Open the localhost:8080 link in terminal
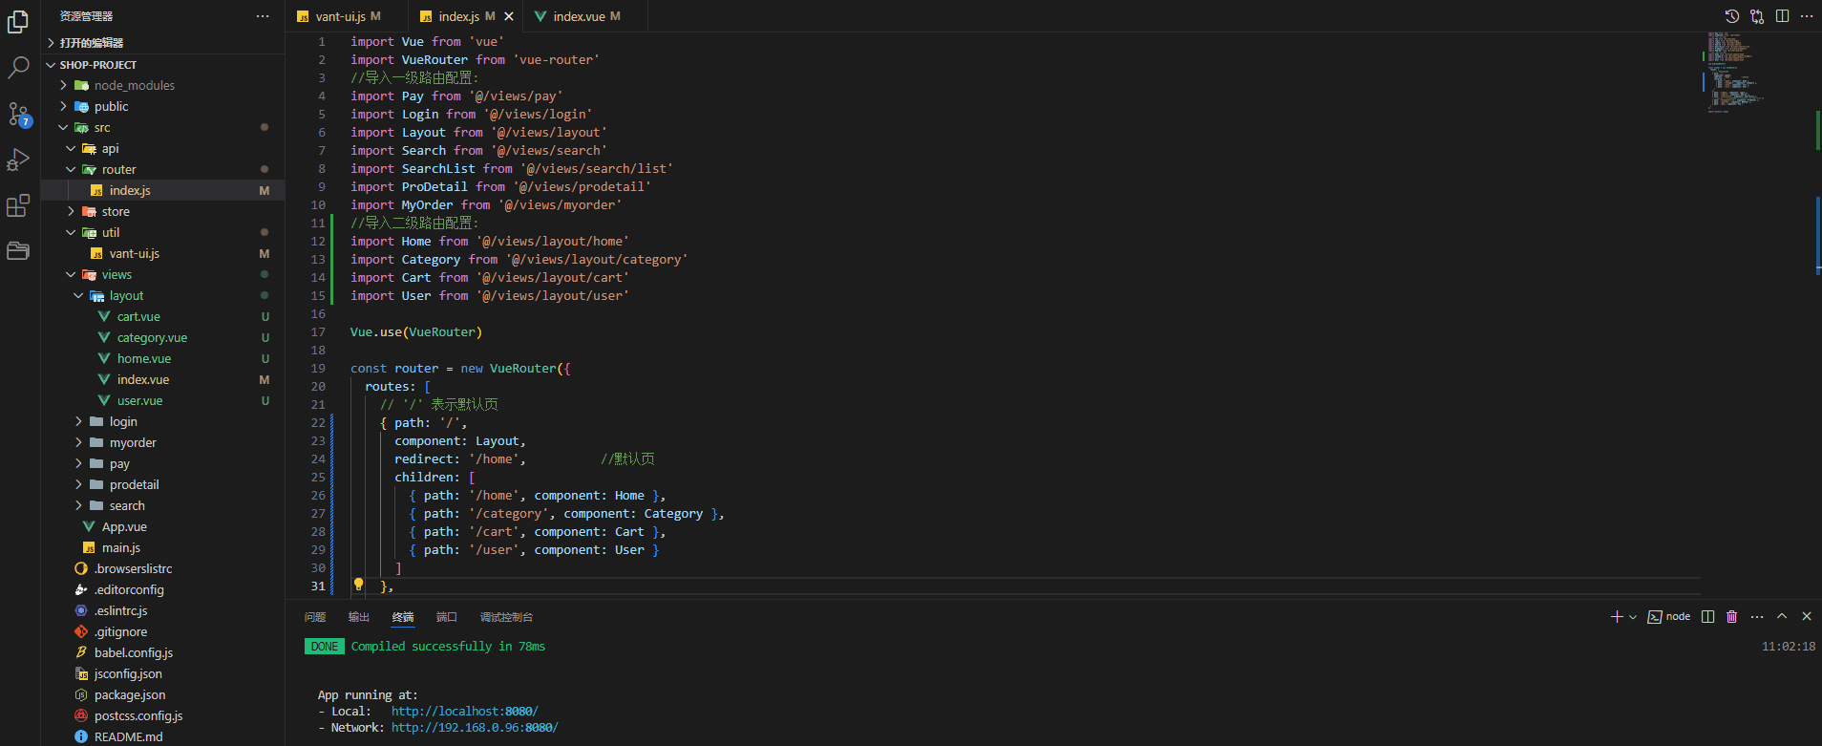The width and height of the screenshot is (1822, 746). coord(464,712)
